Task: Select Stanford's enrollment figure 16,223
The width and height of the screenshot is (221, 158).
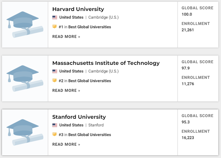Action: click(x=188, y=138)
